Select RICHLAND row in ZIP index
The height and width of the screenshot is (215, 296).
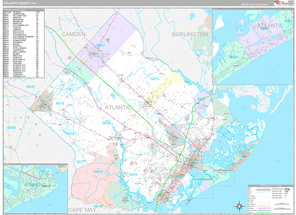pos(22,61)
